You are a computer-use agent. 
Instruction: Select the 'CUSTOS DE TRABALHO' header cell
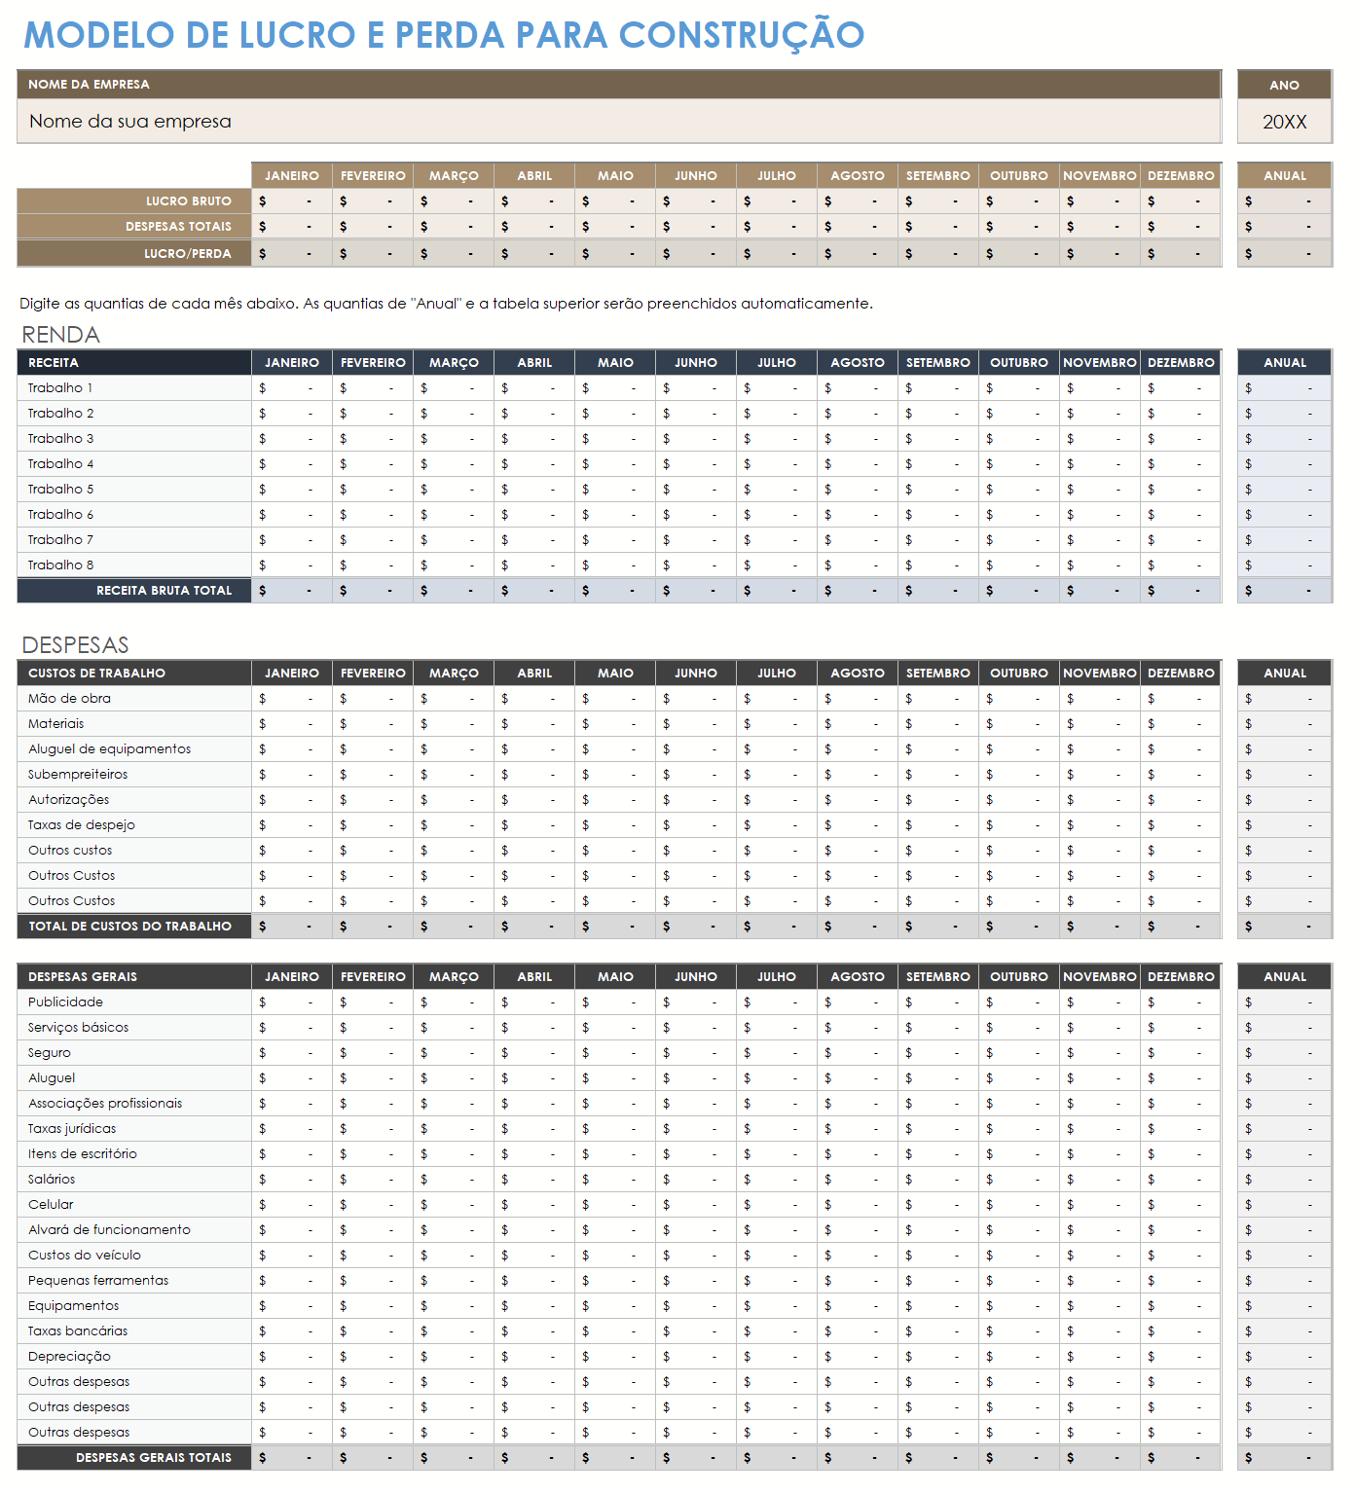pyautogui.click(x=134, y=674)
